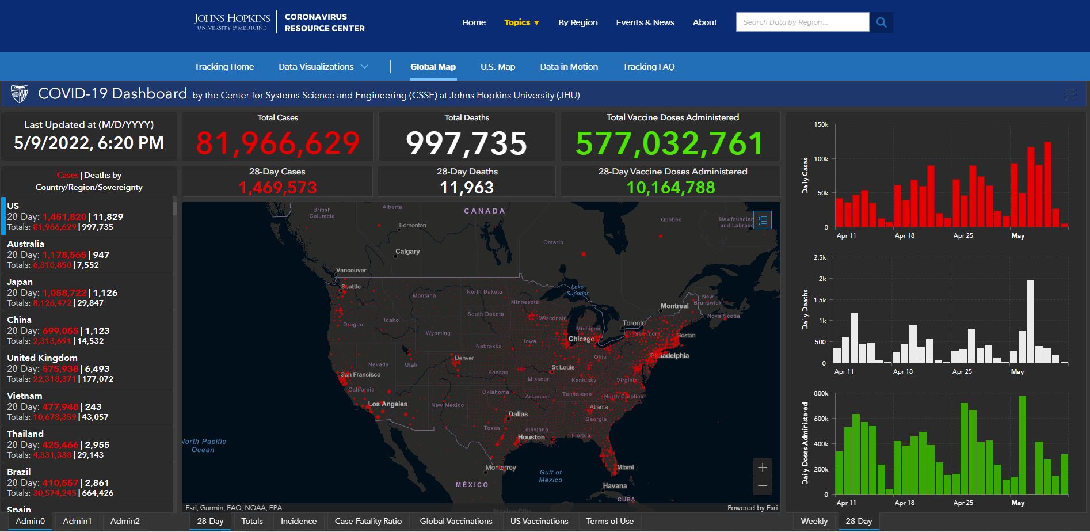Screen dimensions: 1090x532
Task: Open the Global Vaccinations tab
Action: (x=456, y=521)
